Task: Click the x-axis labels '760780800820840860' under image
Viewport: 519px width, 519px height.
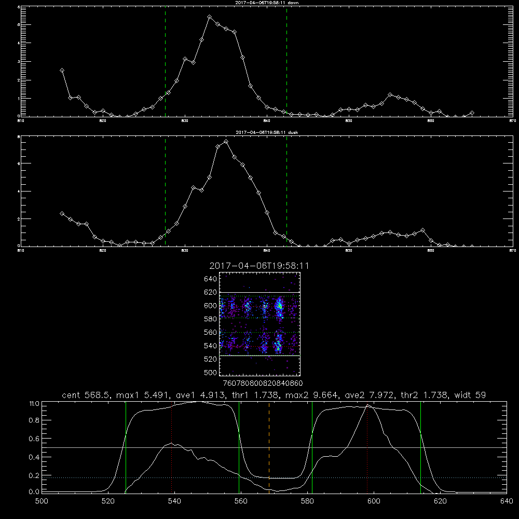Action: click(263, 384)
